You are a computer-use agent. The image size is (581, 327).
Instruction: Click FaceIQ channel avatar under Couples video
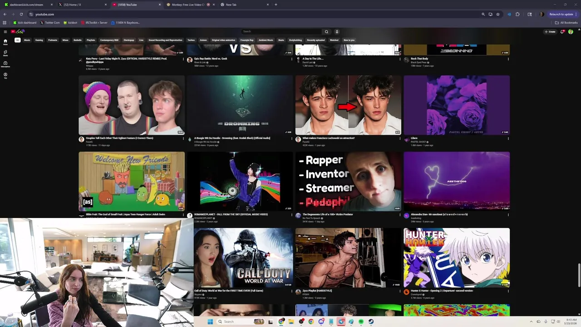pyautogui.click(x=81, y=139)
